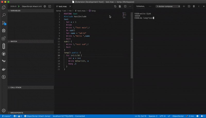Toggle split editor layout button
This screenshot has width=206, height=118.
coord(125,6)
